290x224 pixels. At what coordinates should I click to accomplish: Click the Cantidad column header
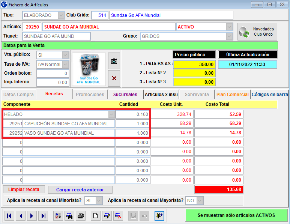point(129,104)
